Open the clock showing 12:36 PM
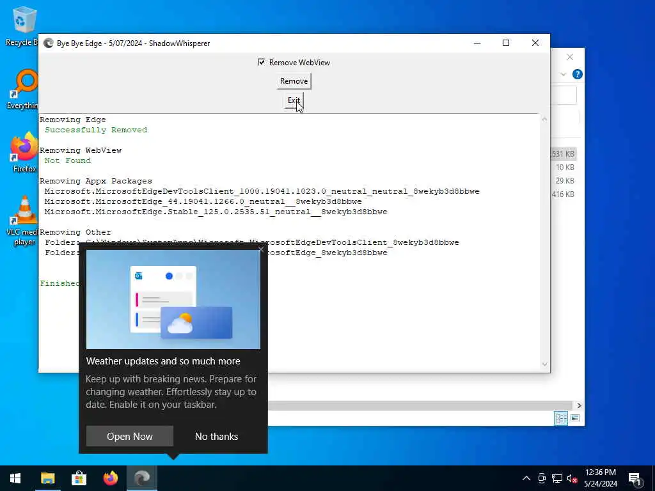Viewport: 655px width, 491px height. point(600,478)
